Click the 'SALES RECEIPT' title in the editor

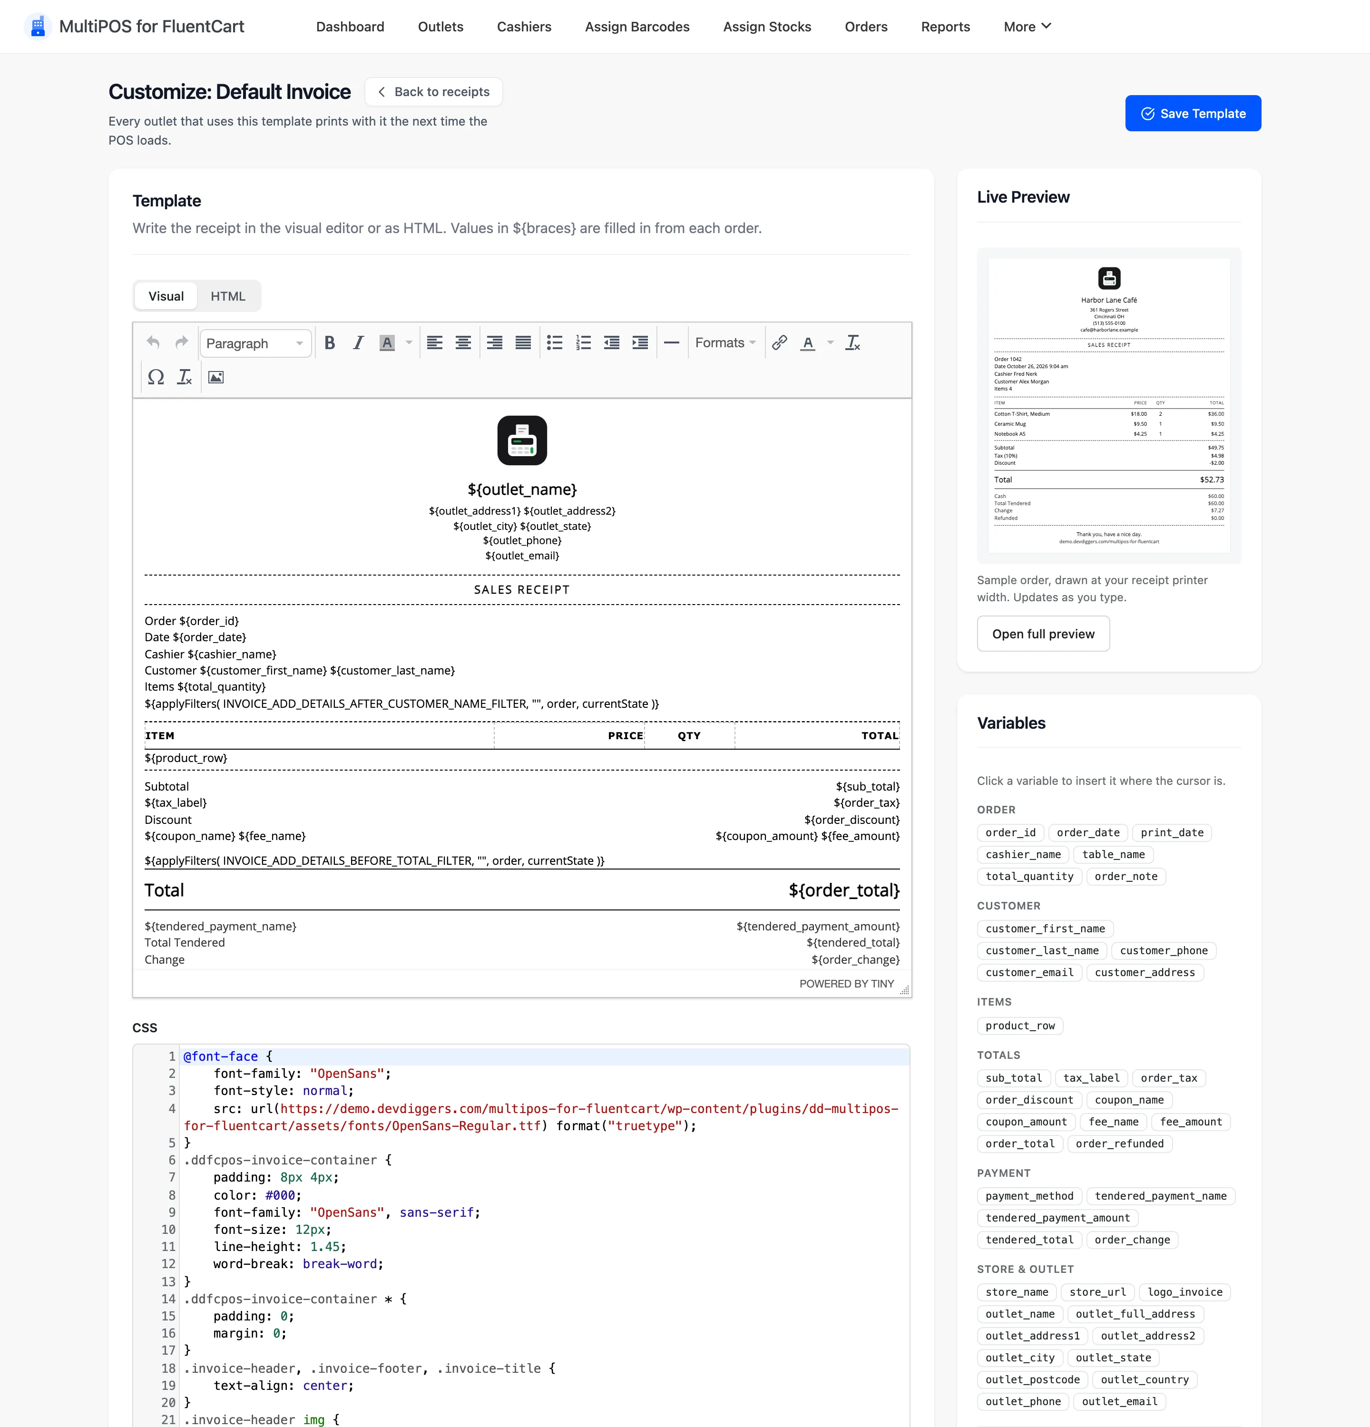point(522,590)
